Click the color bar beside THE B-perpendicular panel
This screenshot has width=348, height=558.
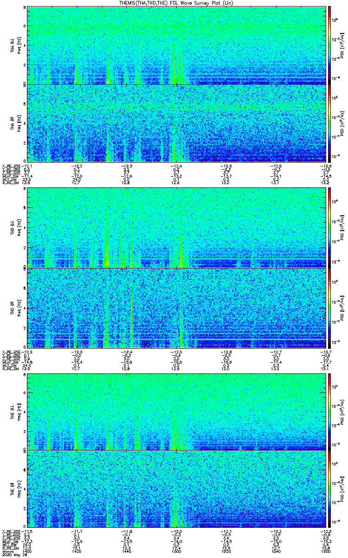coord(329,412)
